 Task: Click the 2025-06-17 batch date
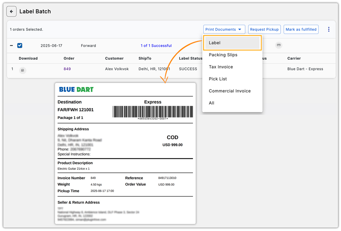point(51,46)
